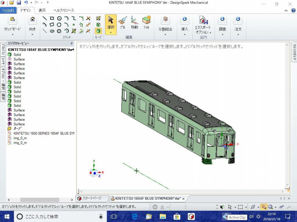This screenshot has width=297, height=222.
Task: Open the レイヤ side panel tab
Action: (x=3, y=61)
